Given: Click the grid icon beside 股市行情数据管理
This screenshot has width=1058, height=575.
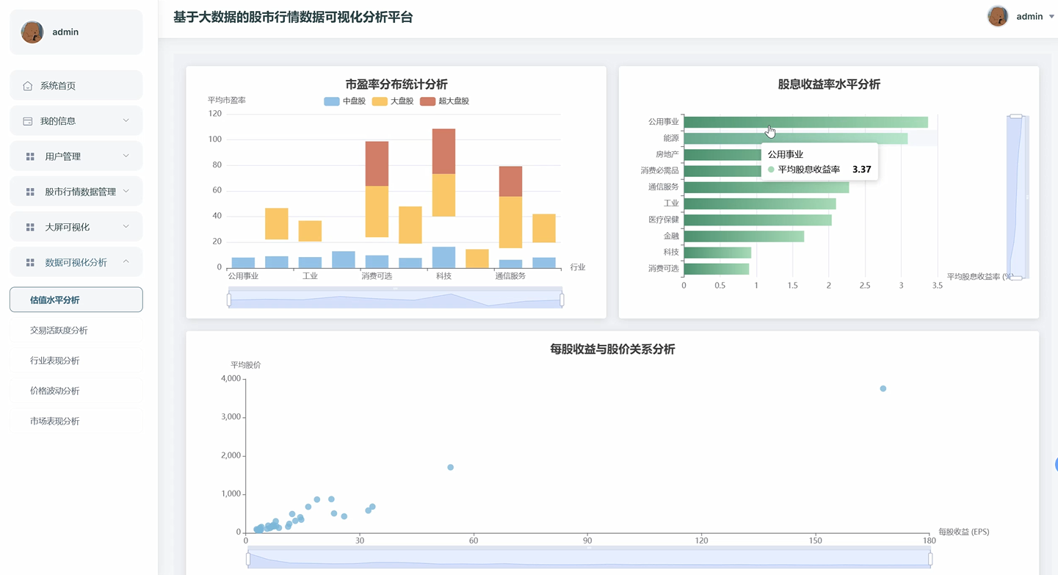Looking at the screenshot, I should (x=30, y=192).
